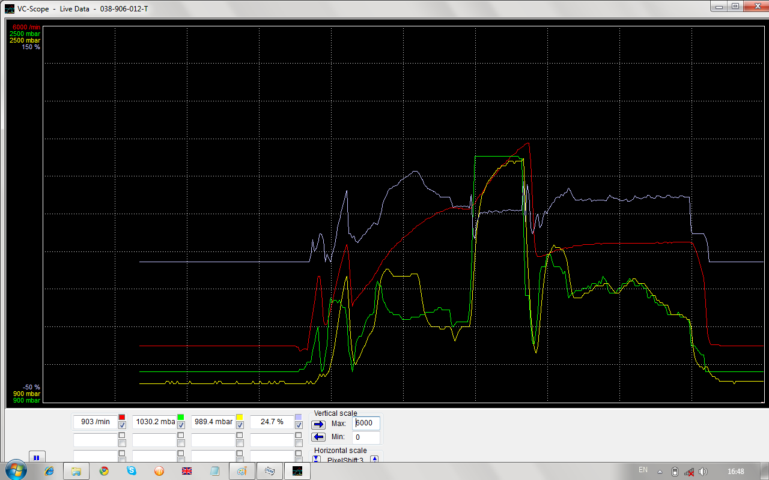
Task: Open the volume control in system tray
Action: click(x=703, y=471)
